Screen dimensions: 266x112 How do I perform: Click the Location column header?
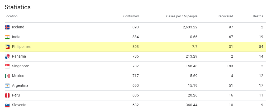[x=11, y=16]
